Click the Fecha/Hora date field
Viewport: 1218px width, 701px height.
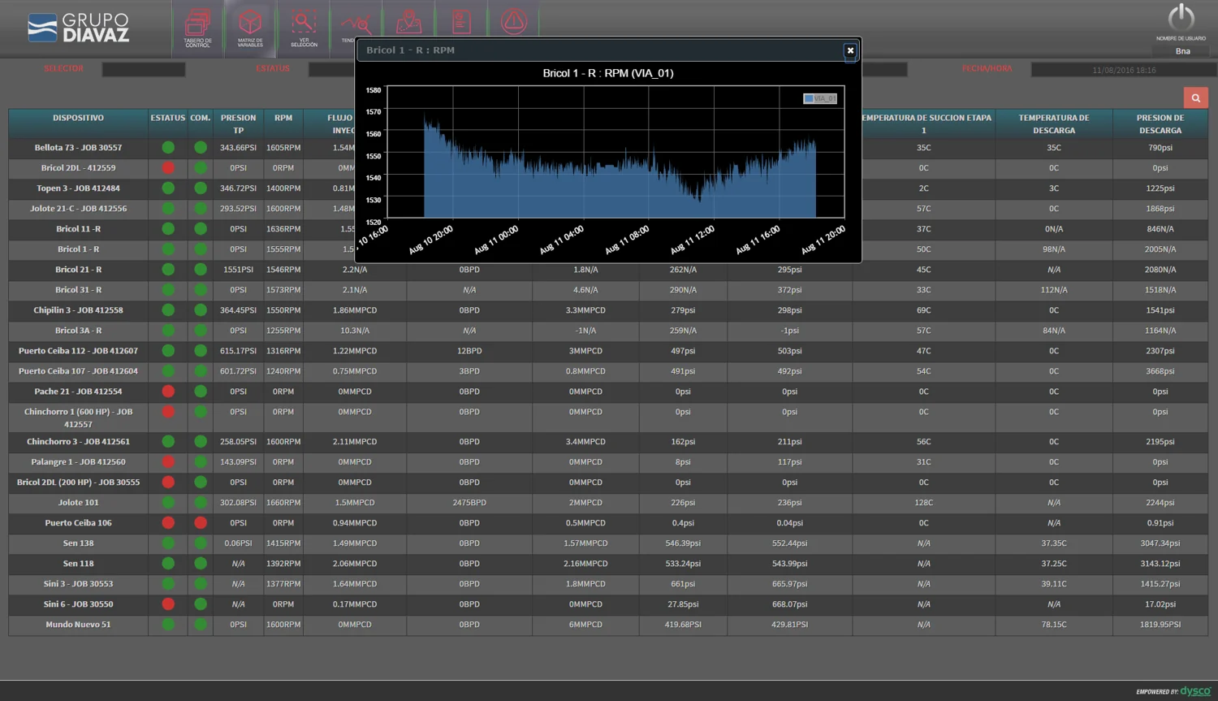point(1124,70)
